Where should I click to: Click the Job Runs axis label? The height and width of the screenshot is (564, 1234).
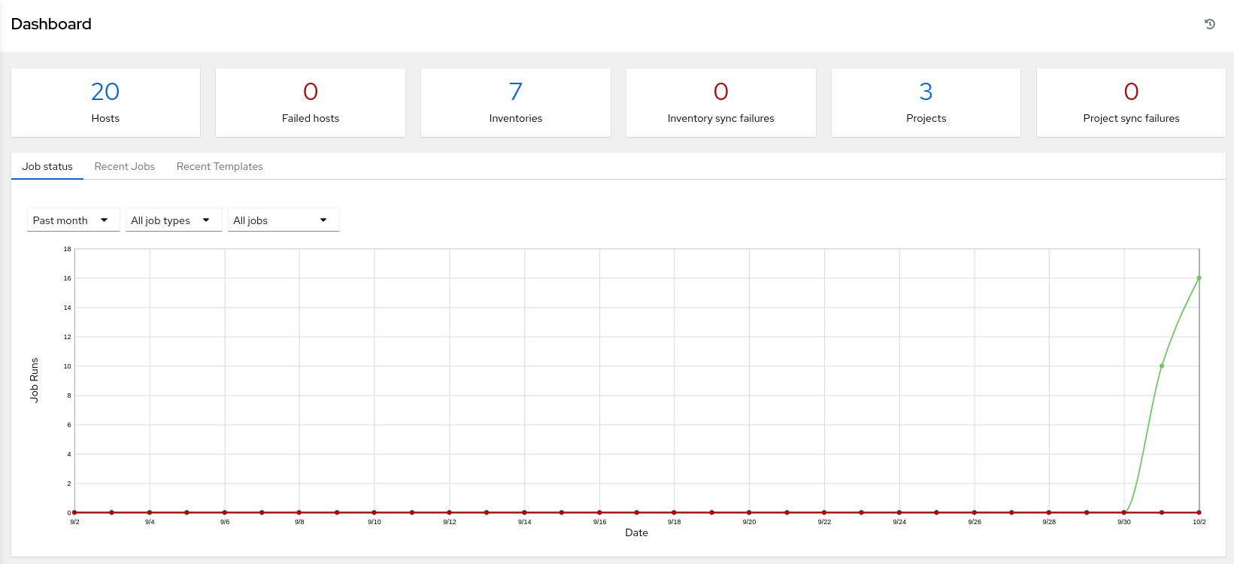34,380
